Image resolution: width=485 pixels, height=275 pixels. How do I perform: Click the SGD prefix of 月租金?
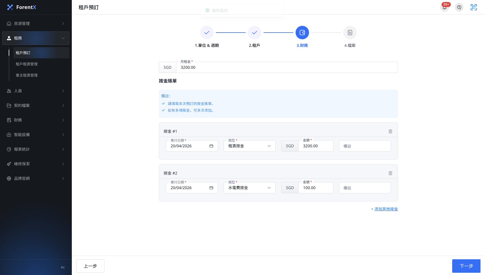pyautogui.click(x=168, y=67)
